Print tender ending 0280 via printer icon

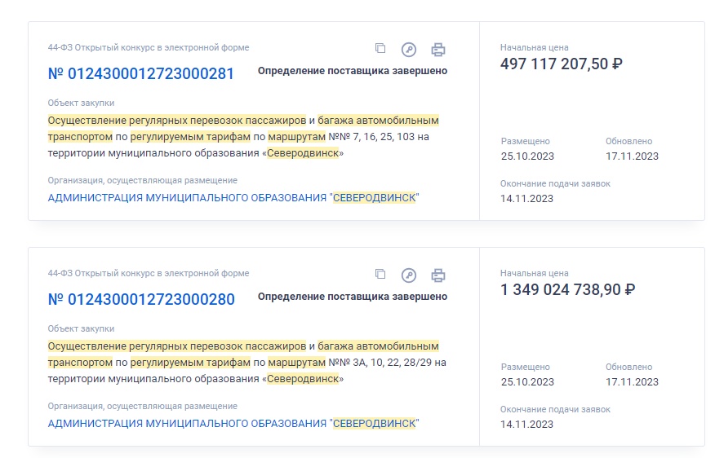438,275
